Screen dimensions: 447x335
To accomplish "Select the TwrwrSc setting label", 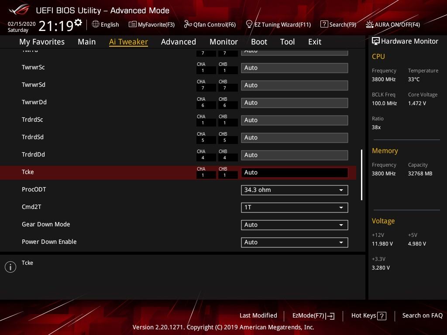I will [33, 67].
